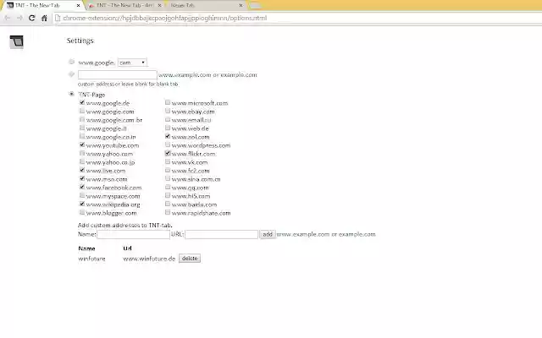Viewport: 542px width, 338px height.
Task: Check www.google.it checkbox
Action: click(82, 128)
